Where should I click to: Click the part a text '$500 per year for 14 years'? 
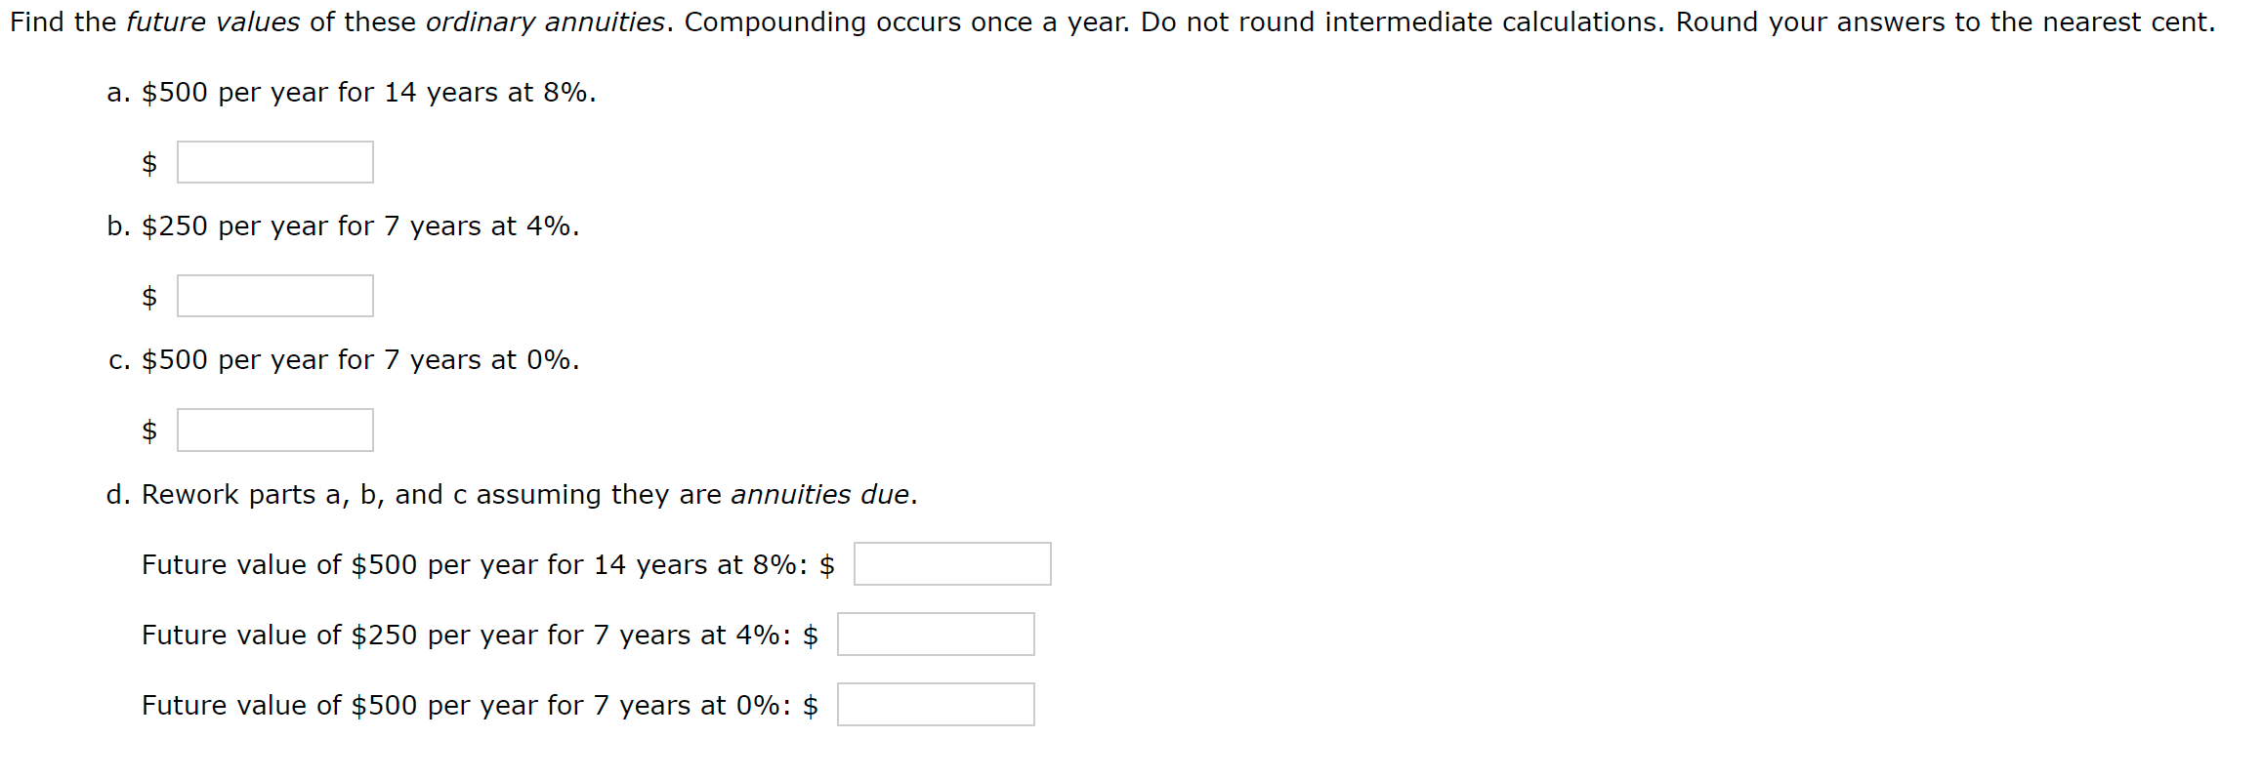pos(319,93)
